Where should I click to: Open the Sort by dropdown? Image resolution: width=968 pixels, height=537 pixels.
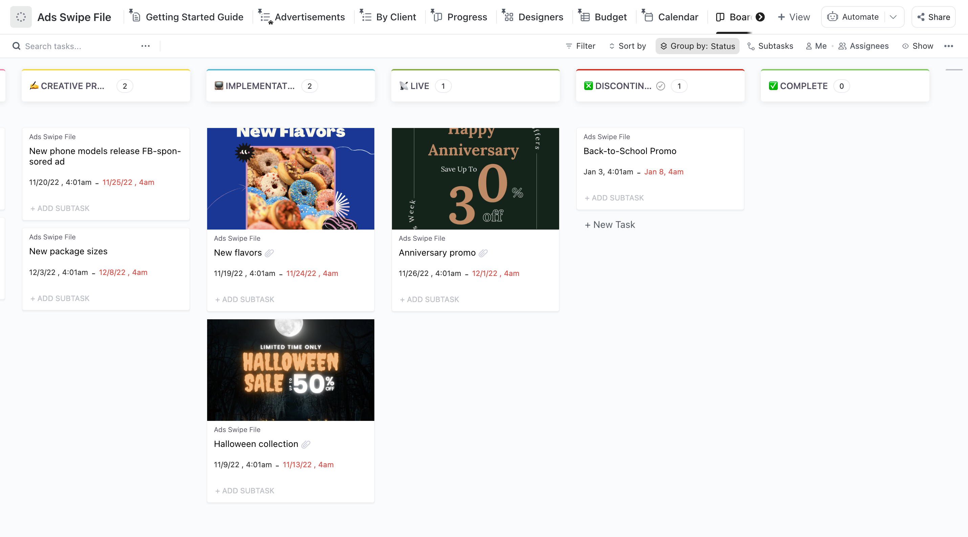pos(628,46)
